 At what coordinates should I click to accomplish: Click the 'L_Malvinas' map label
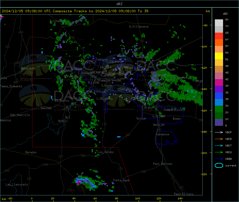point(105,98)
